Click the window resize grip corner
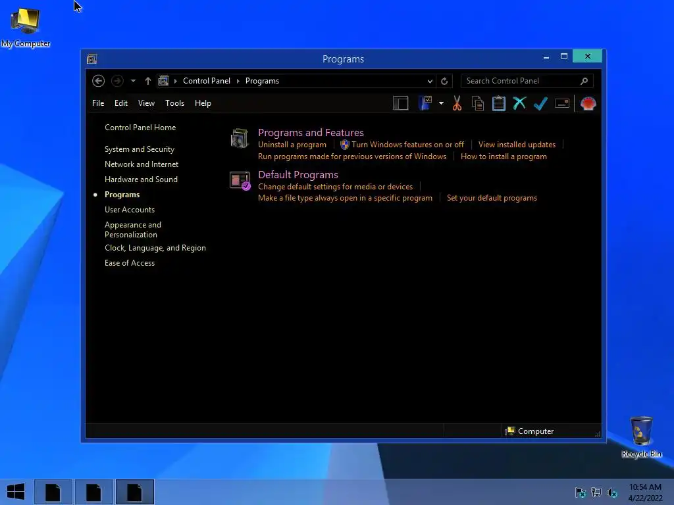 coord(598,434)
